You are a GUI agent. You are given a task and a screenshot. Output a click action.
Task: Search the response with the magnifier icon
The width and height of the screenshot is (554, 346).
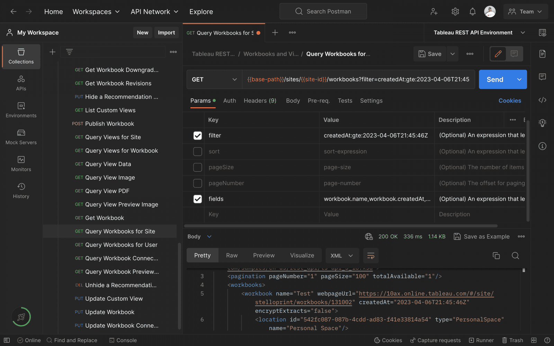[x=515, y=256]
